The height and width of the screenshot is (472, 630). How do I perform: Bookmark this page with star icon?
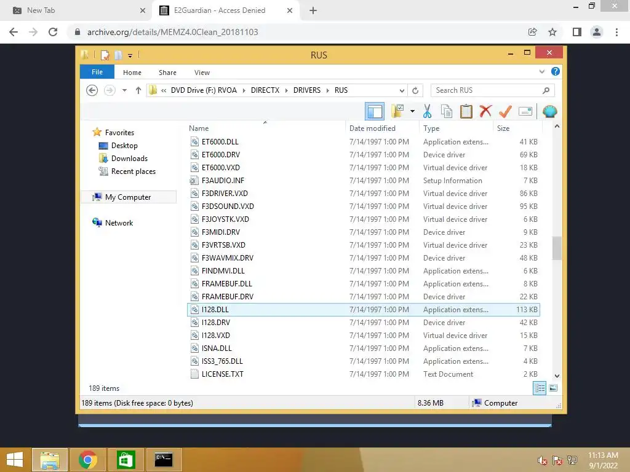pos(552,32)
